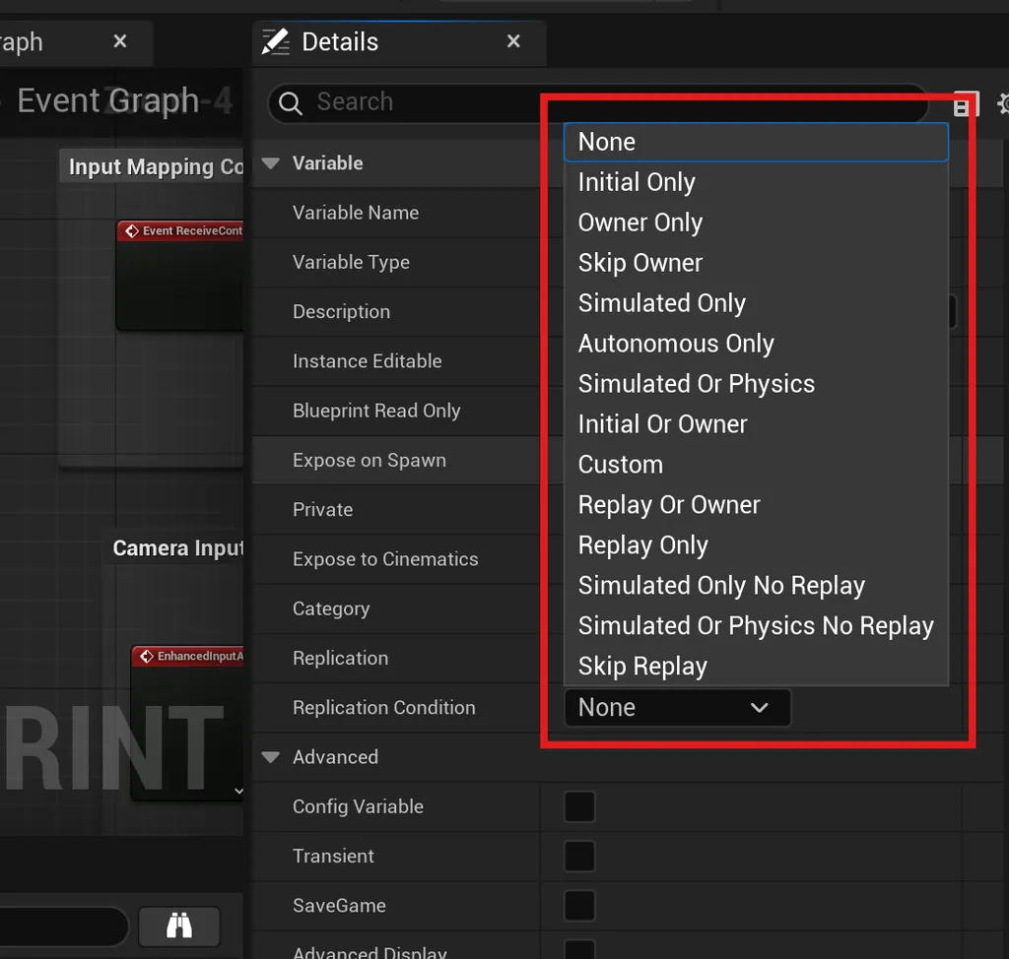Choose the Initial Only option

point(756,183)
